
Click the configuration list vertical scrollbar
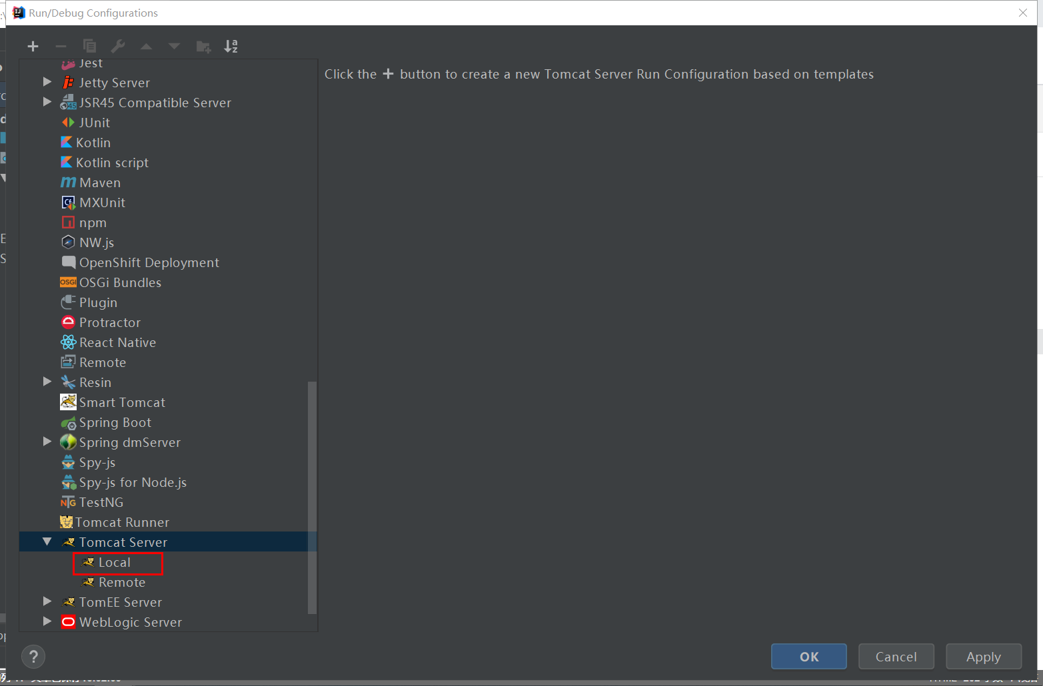(x=312, y=498)
